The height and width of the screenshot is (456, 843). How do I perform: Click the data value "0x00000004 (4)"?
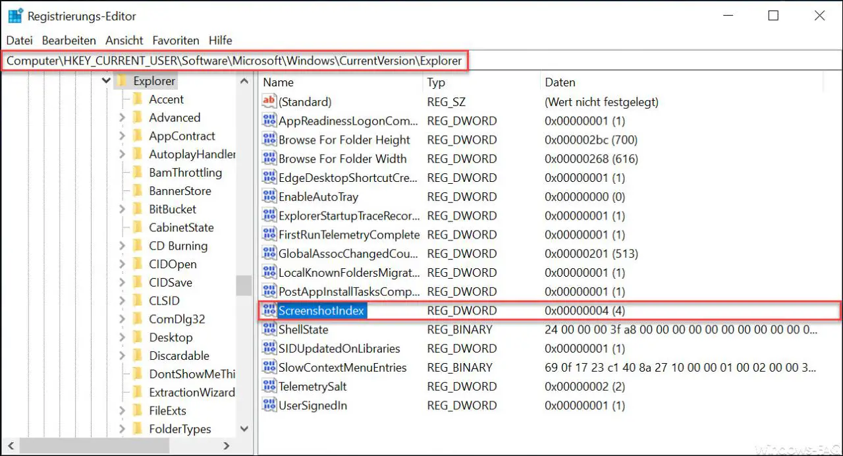point(585,310)
